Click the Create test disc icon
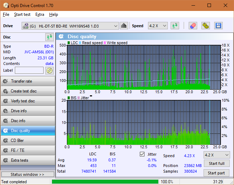Viewport: 234px width, 185px height. [6, 91]
